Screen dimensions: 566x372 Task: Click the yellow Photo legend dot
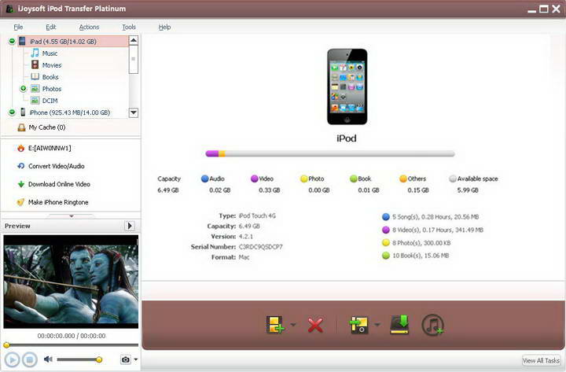(304, 179)
